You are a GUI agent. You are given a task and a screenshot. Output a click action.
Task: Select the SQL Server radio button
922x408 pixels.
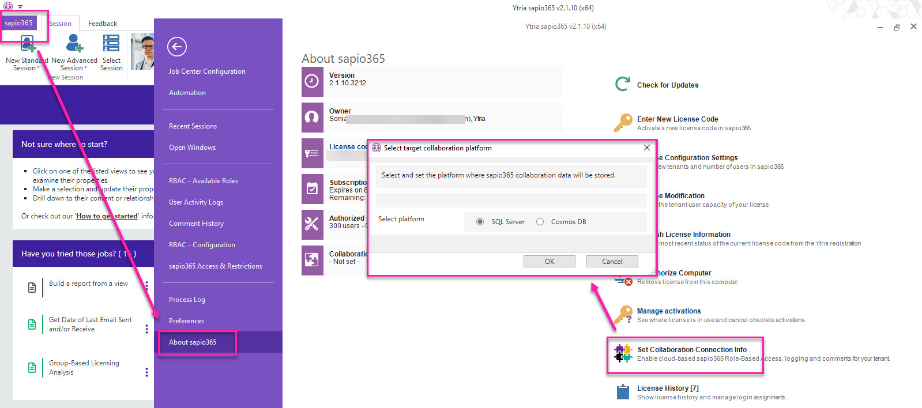pyautogui.click(x=480, y=222)
